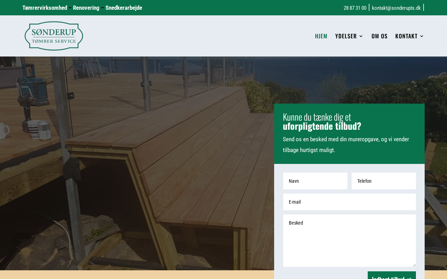Select the Snedkerarbejde tagline text
Viewport: 447px width, 279px height.
point(124,8)
